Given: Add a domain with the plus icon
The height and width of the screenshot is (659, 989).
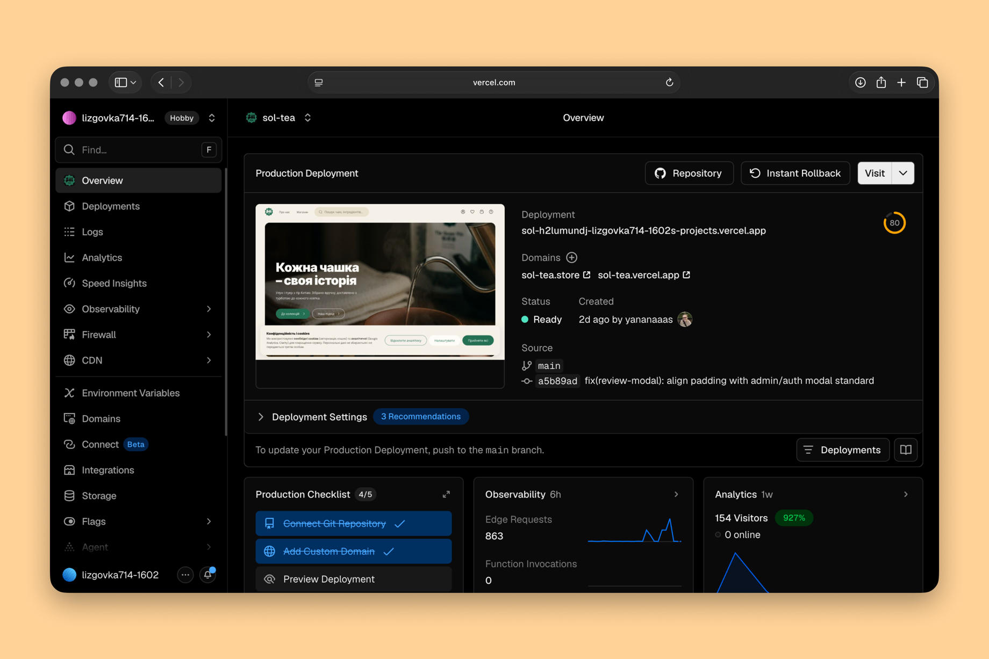Looking at the screenshot, I should click(x=572, y=258).
